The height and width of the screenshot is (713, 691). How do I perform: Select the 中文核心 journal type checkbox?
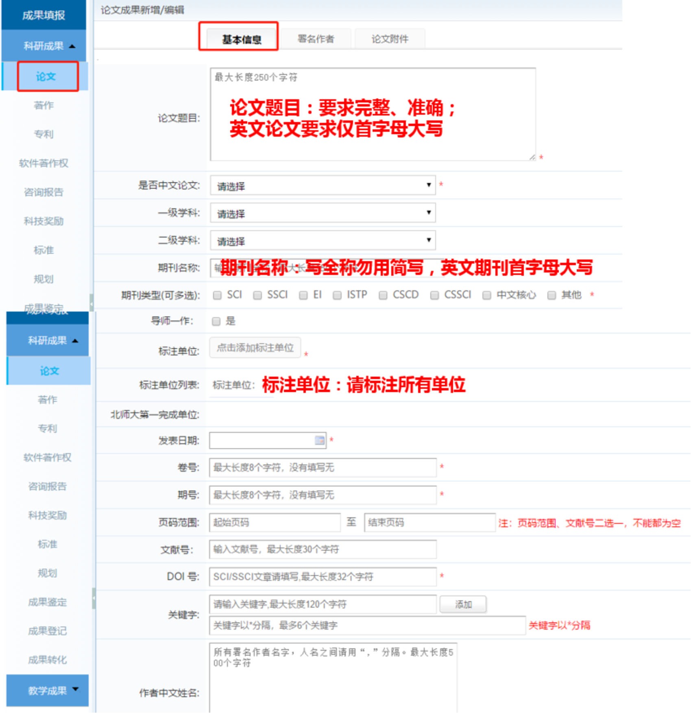486,295
